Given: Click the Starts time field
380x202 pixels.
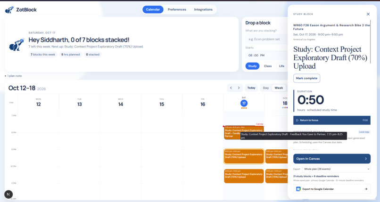Looking at the screenshot, I should 266,56.
